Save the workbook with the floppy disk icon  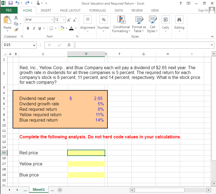pyautogui.click(x=11, y=3)
